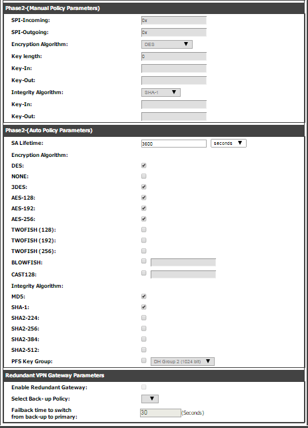Screen dimensions: 308x428
Task: Uncheck the DES encryption checkbox
Action: click(143, 166)
